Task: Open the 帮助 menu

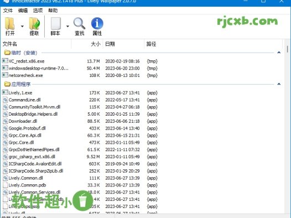Action: 53,11
